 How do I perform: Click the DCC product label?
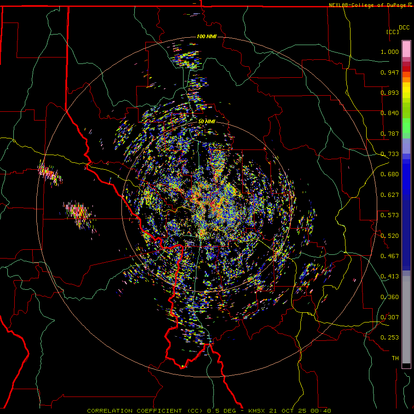tap(404, 28)
